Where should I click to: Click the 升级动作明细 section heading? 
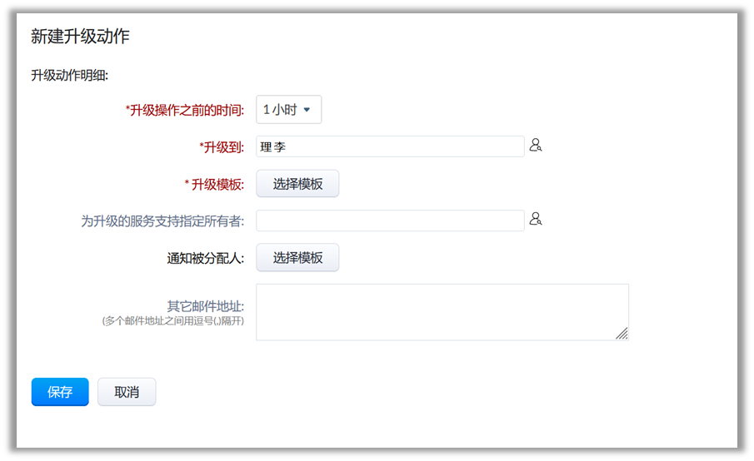(70, 76)
